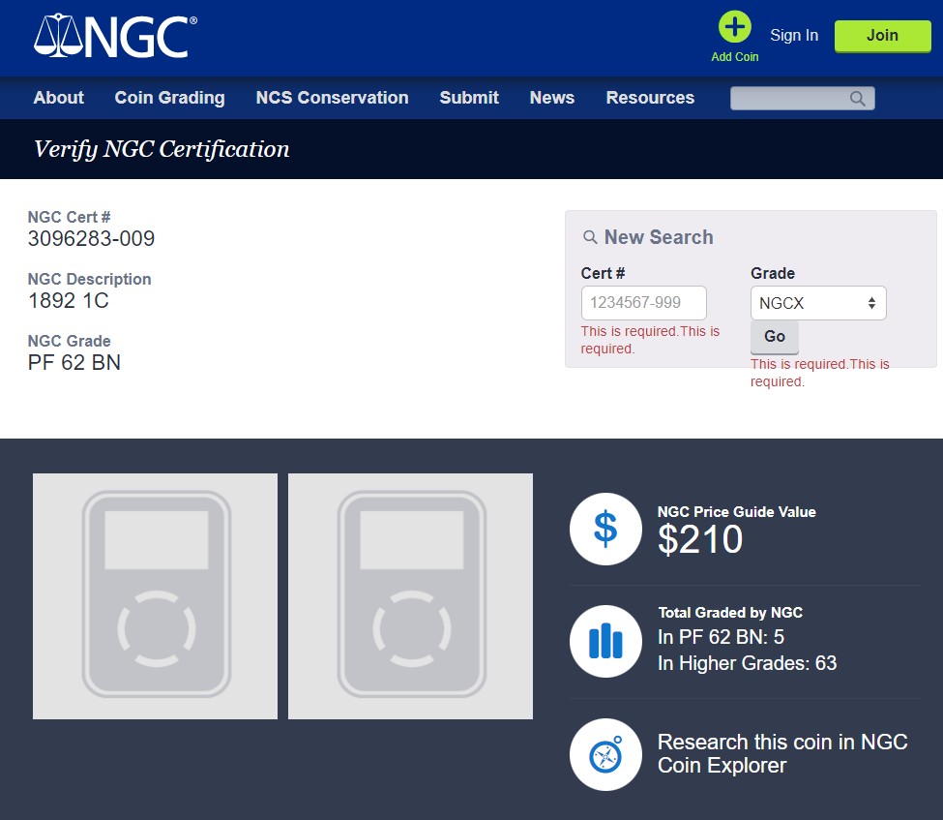Screen dimensions: 943x820
Task: Open the first coin slab image placeholder
Action: [x=155, y=596]
